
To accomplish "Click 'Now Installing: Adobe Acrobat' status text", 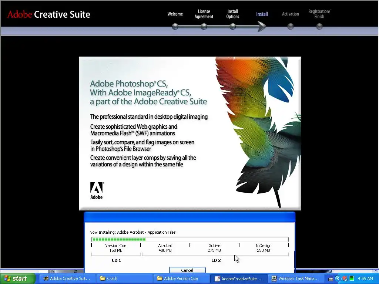I will pos(133,232).
